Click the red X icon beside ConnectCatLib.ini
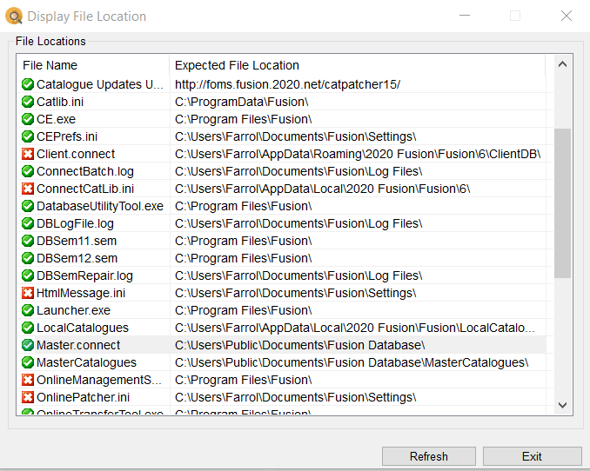This screenshot has height=471, width=590. pyautogui.click(x=28, y=189)
